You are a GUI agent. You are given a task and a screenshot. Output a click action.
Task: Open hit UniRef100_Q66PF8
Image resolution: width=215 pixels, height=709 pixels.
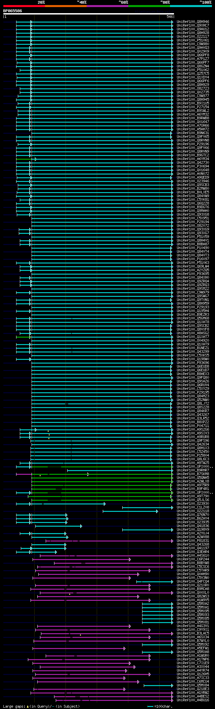tap(193, 55)
